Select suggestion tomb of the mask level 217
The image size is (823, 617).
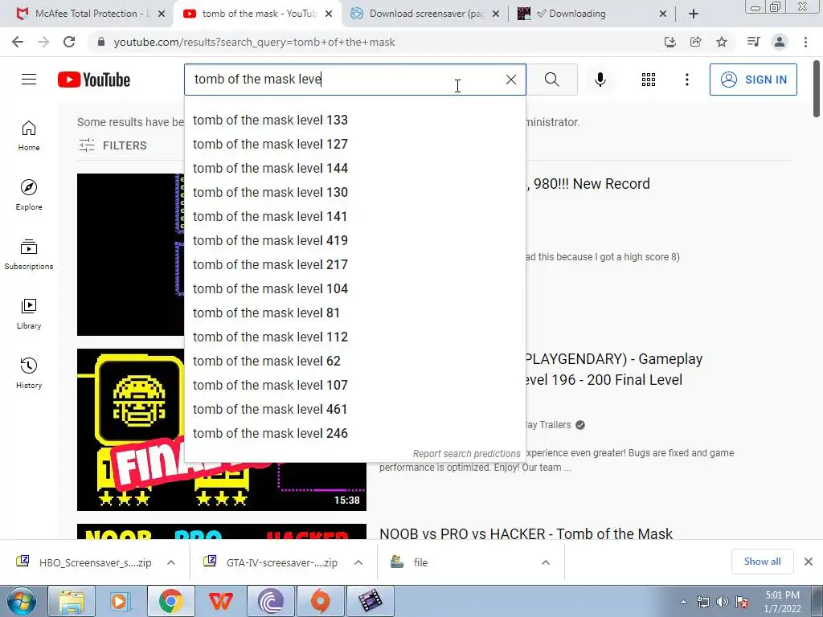pos(354,264)
